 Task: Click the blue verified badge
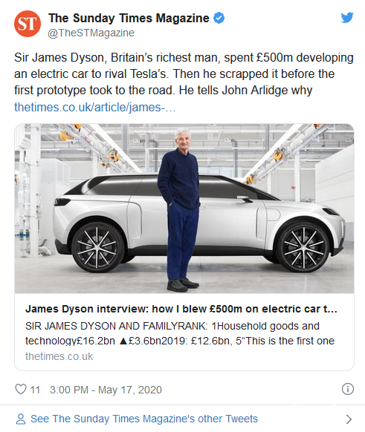click(219, 18)
